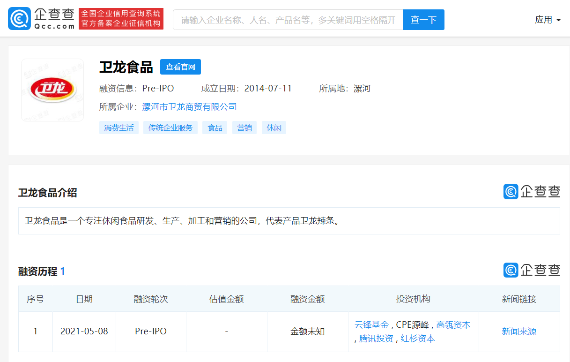Viewport: 570px width, 362px height.
Task: Select the 休闲 tag
Action: point(274,128)
